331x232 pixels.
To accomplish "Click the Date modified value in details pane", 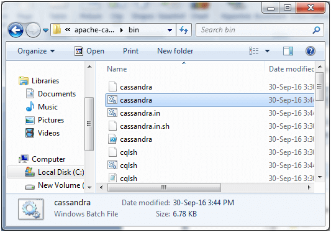I will click(204, 203).
